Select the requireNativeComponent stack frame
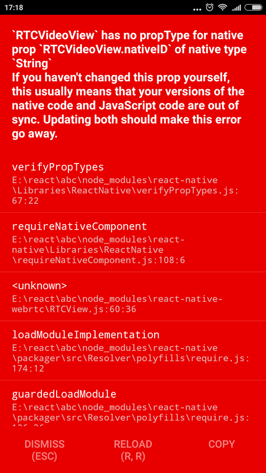This screenshot has width=266, height=473. click(x=133, y=242)
